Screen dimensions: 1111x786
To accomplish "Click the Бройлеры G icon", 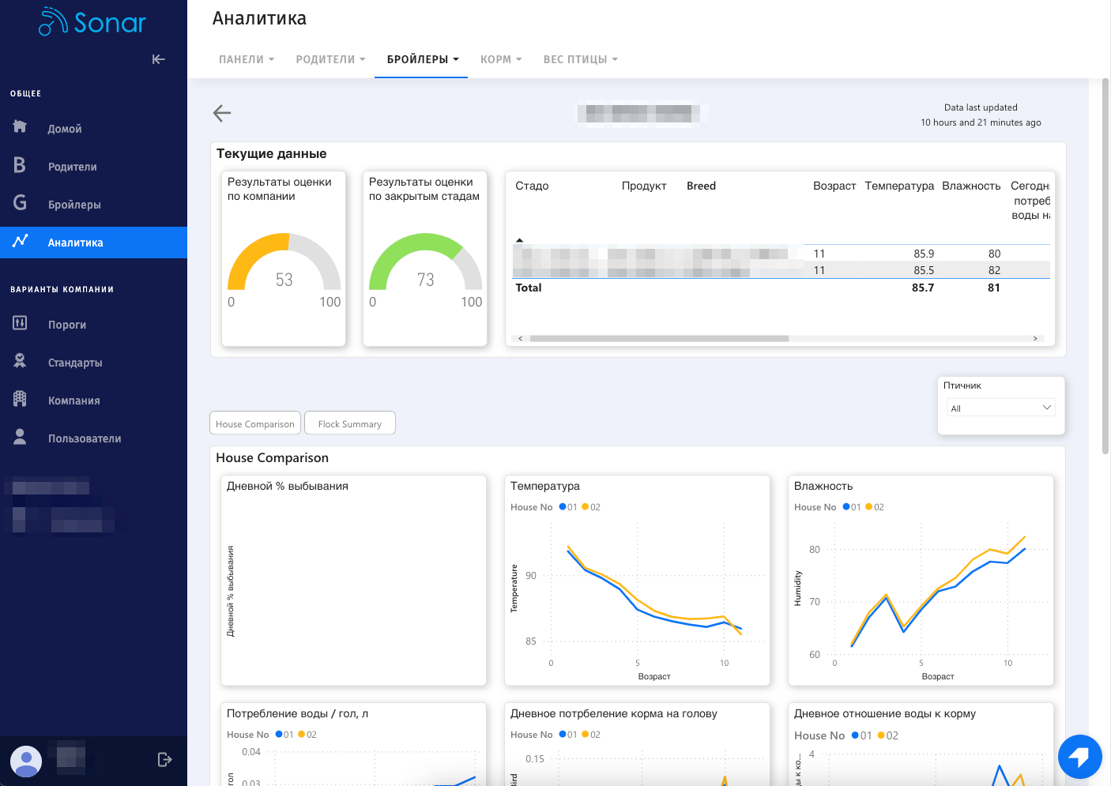I will pos(20,203).
